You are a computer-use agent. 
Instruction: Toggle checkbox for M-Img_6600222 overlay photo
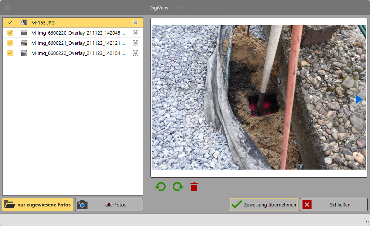[10, 53]
